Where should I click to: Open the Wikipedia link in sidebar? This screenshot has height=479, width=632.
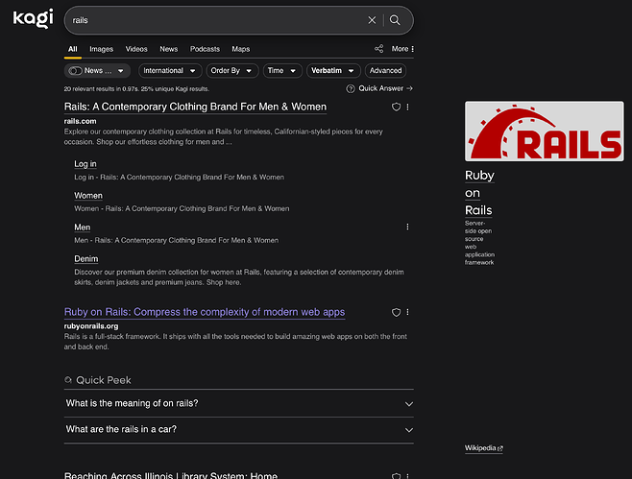click(x=484, y=448)
